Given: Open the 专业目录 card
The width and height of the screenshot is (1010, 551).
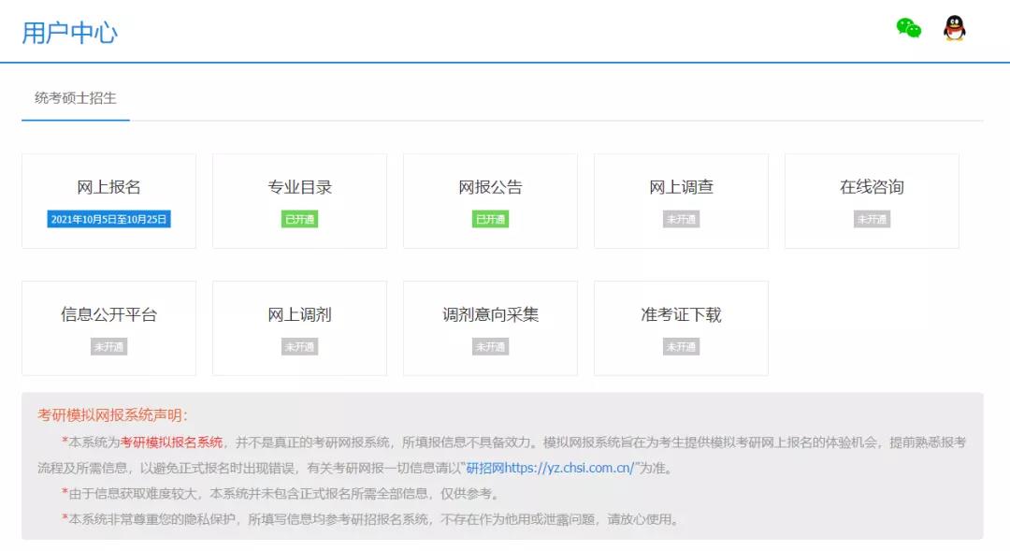Looking at the screenshot, I should pyautogui.click(x=299, y=188).
